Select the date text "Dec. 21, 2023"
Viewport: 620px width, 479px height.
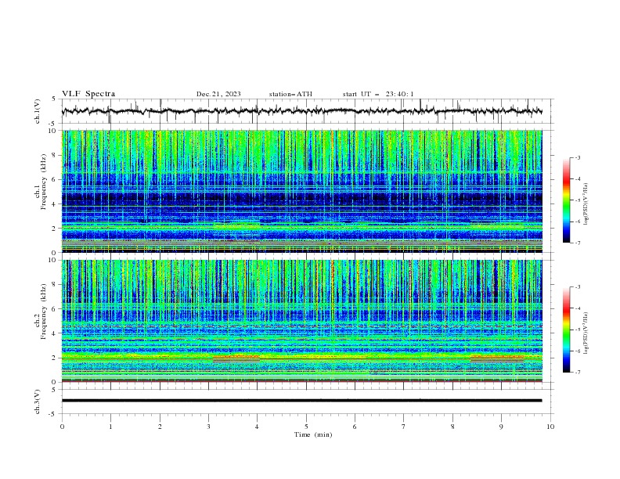tap(218, 94)
